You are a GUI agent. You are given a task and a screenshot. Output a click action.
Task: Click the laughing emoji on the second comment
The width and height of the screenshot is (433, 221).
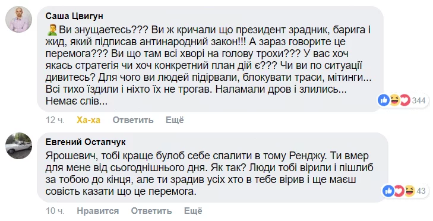coord(410,191)
